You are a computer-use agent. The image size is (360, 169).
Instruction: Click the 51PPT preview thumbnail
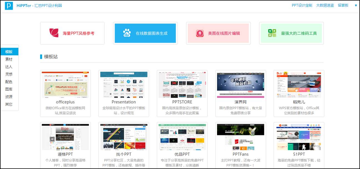pos(299,137)
